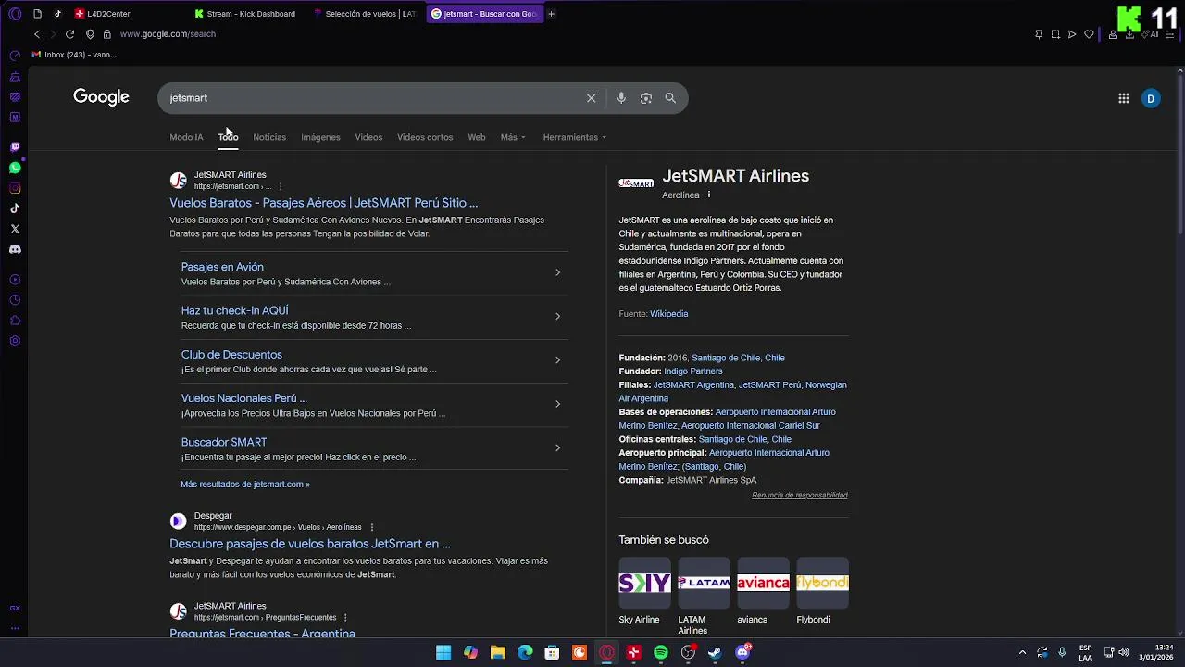
Task: Expand the Herramientas dropdown
Action: coord(574,137)
